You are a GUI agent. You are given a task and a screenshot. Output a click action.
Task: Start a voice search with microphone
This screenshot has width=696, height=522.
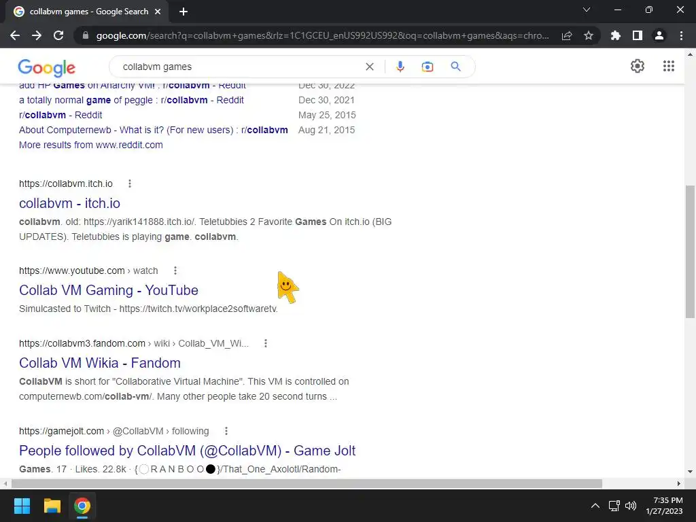coord(400,67)
